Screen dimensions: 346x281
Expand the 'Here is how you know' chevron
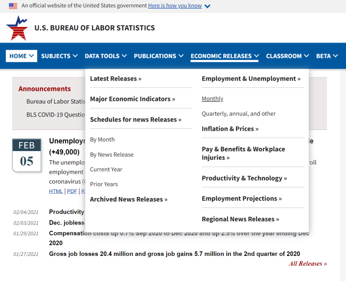point(207,6)
